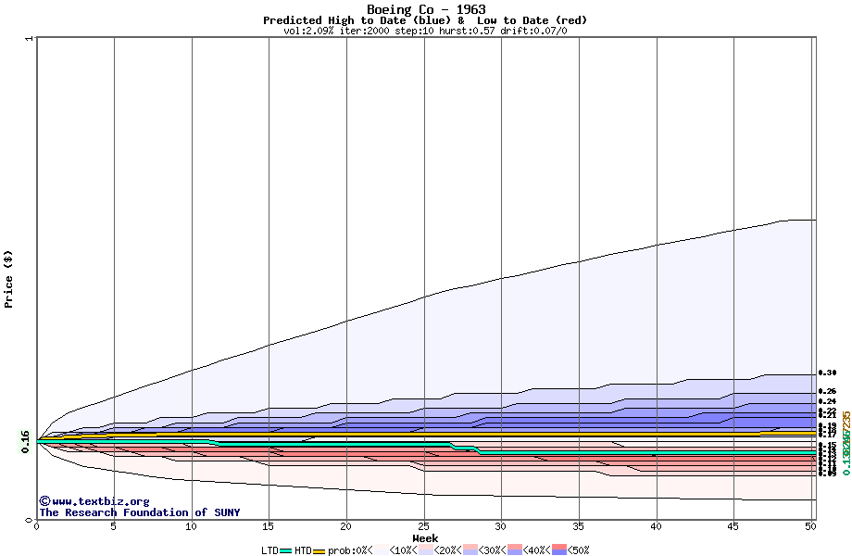Image resolution: width=852 pixels, height=556 pixels.
Task: Click week tick label "35"
Action: tap(579, 526)
